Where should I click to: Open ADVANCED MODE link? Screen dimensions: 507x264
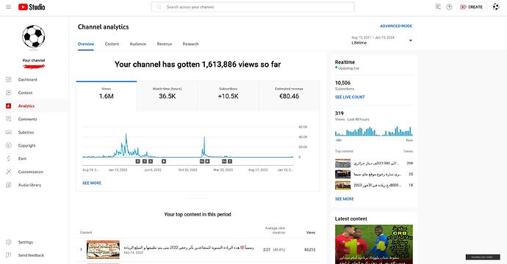tap(396, 26)
